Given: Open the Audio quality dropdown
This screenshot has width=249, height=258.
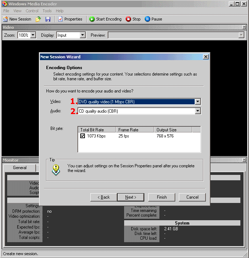Looking at the screenshot, I should pos(198,111).
